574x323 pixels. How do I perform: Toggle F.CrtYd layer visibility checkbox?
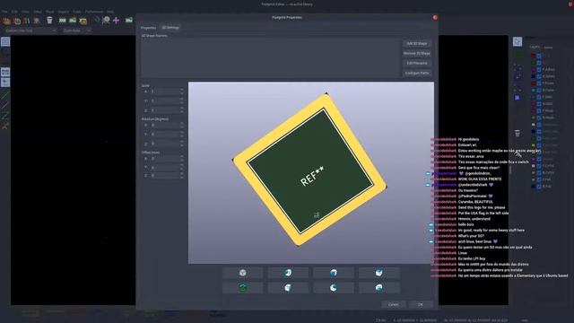coord(539,166)
